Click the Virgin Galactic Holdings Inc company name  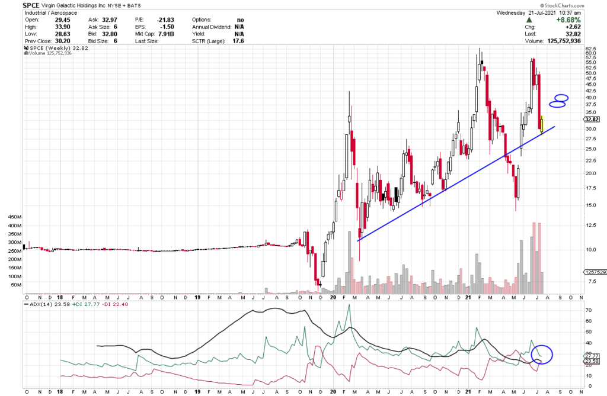click(73, 6)
